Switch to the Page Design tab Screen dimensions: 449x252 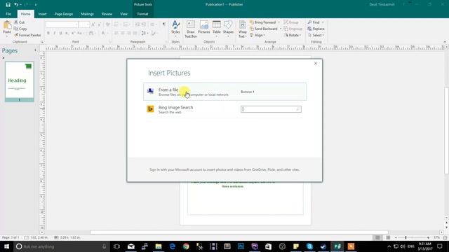coord(64,14)
